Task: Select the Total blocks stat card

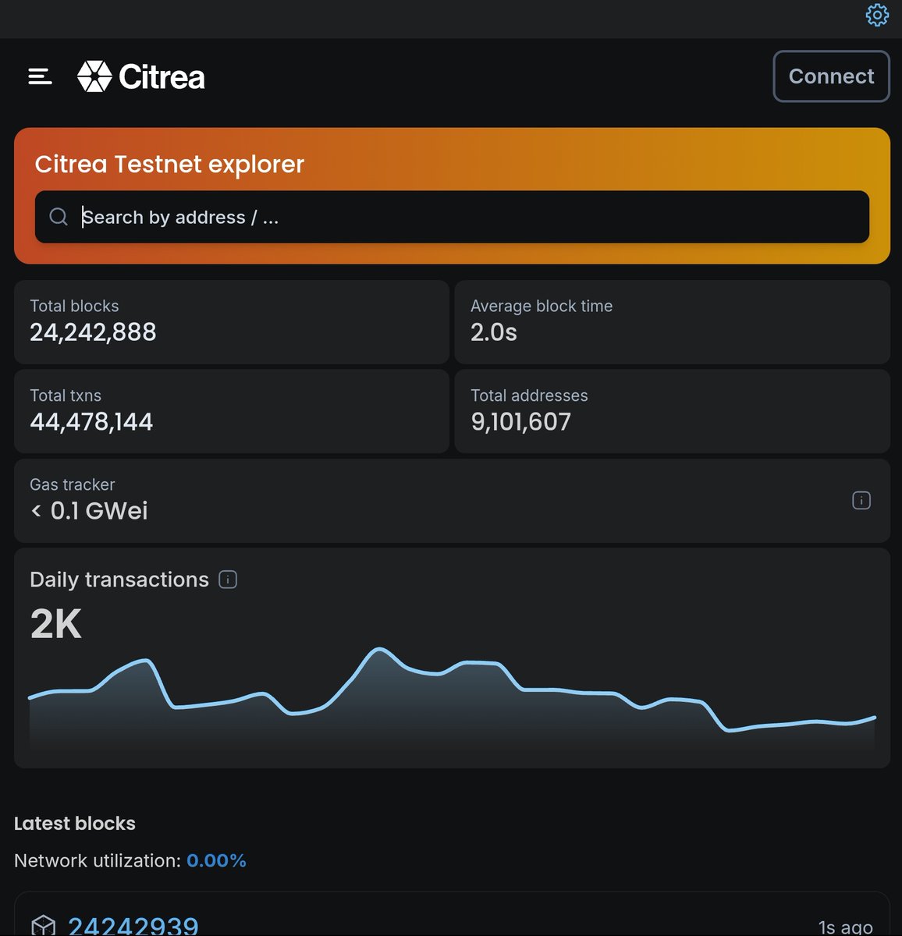Action: pyautogui.click(x=231, y=321)
